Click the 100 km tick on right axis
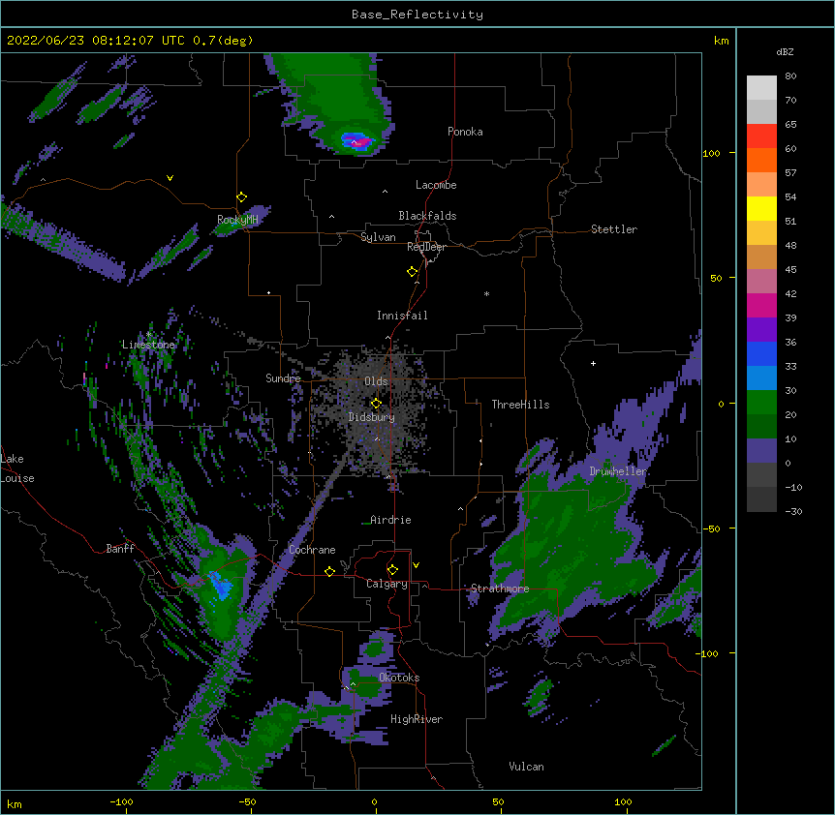The image size is (835, 815). 711,153
